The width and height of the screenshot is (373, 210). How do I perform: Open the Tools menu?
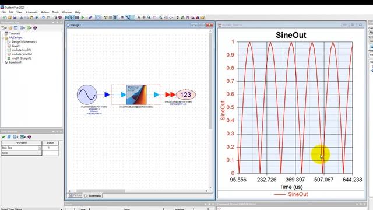pyautogui.click(x=55, y=12)
